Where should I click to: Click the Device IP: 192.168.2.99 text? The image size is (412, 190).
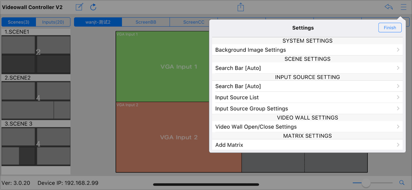tap(68, 183)
